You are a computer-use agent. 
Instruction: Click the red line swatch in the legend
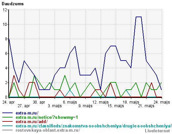(7, 121)
